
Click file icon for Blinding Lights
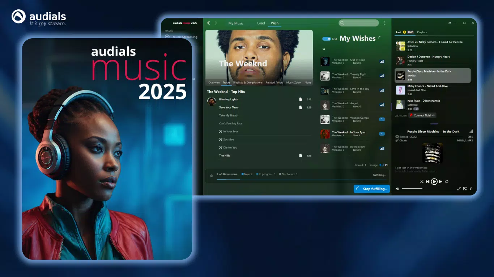click(301, 100)
